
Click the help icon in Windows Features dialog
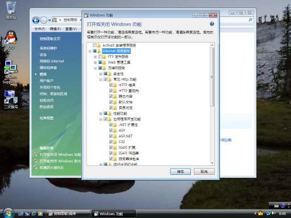212,24
